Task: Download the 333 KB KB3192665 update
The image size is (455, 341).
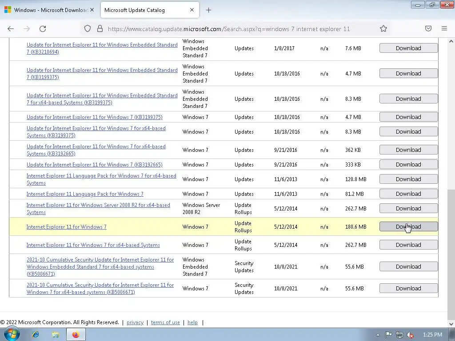Action: tap(408, 164)
